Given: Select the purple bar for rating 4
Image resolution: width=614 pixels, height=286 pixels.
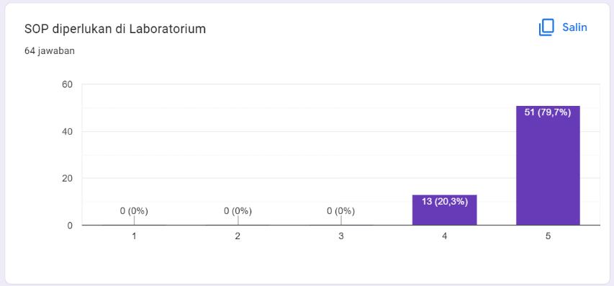Looking at the screenshot, I should pos(444,210).
